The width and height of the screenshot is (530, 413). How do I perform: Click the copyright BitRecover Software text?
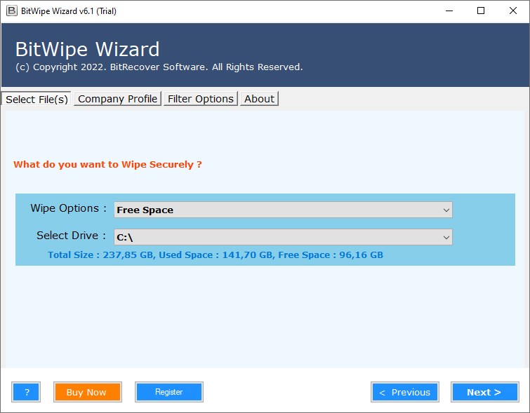159,67
